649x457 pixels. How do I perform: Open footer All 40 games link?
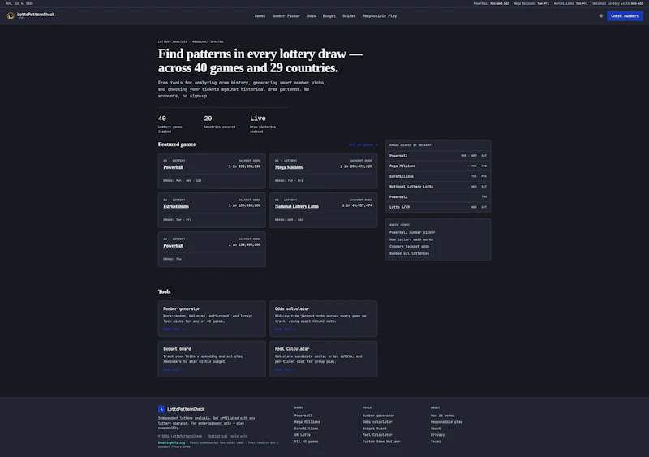click(307, 442)
